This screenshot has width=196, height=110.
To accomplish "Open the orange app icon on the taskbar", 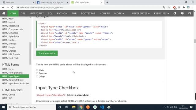I will [x=88, y=107].
